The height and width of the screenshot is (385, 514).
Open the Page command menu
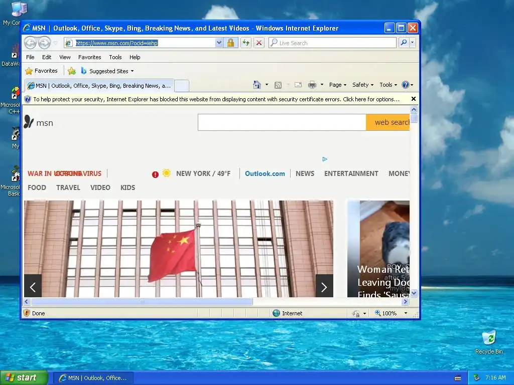[x=338, y=85]
